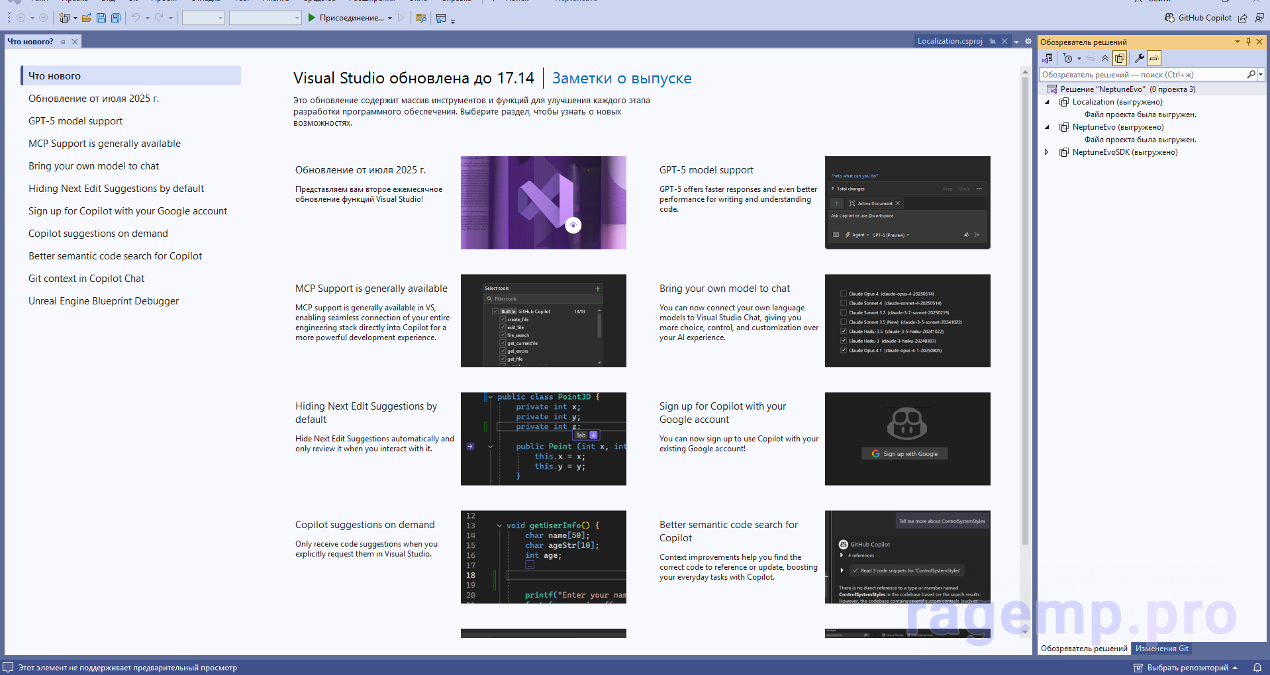Open the solution platform combo box
Viewport: 1270px width, 675px height.
click(x=266, y=18)
